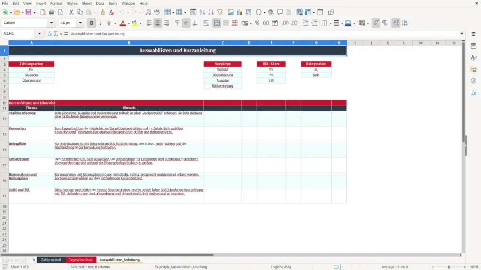Toggle Italic formatting
The width and height of the screenshot is (481, 270).
(x=101, y=23)
